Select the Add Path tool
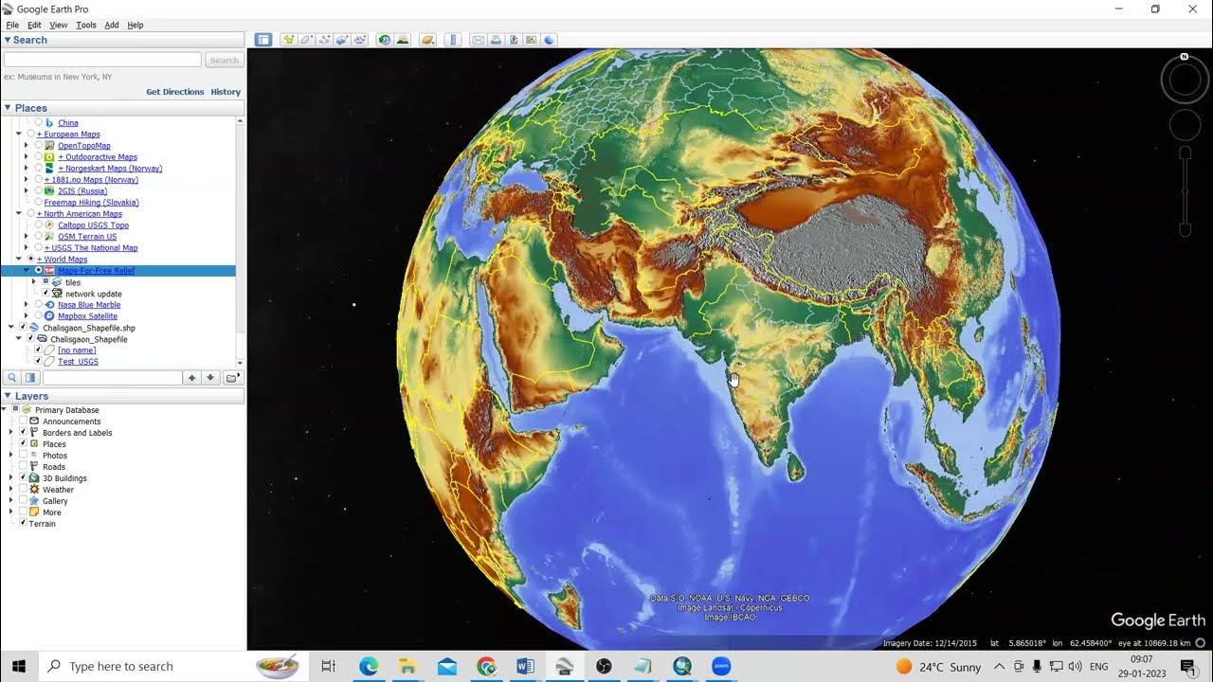 (324, 40)
